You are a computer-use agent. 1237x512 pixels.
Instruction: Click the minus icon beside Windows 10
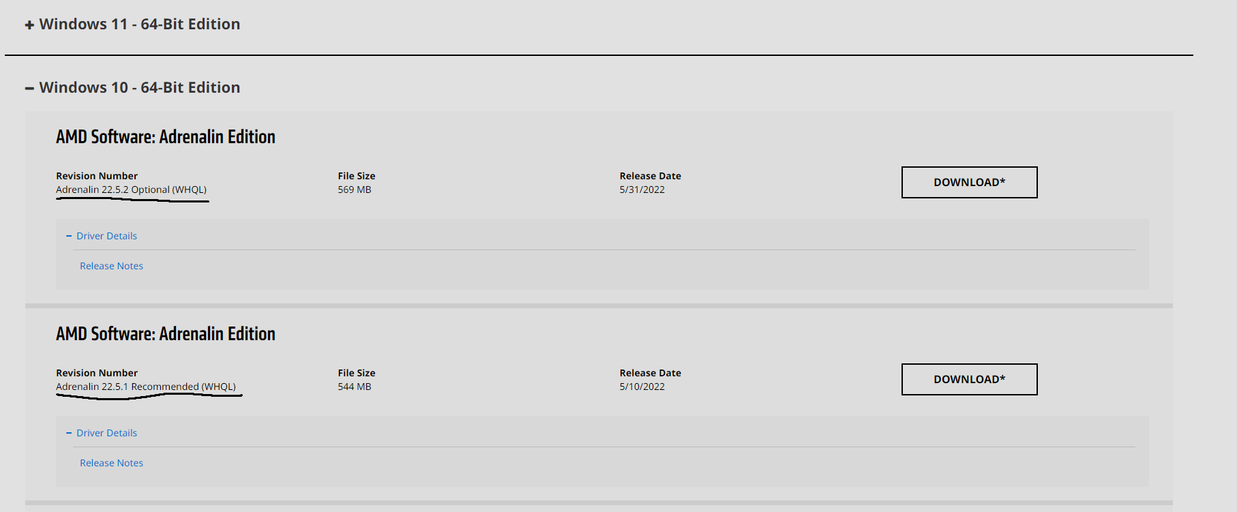29,88
